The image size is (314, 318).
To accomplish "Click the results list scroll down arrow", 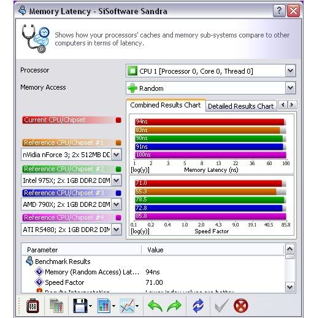I will tap(290, 287).
